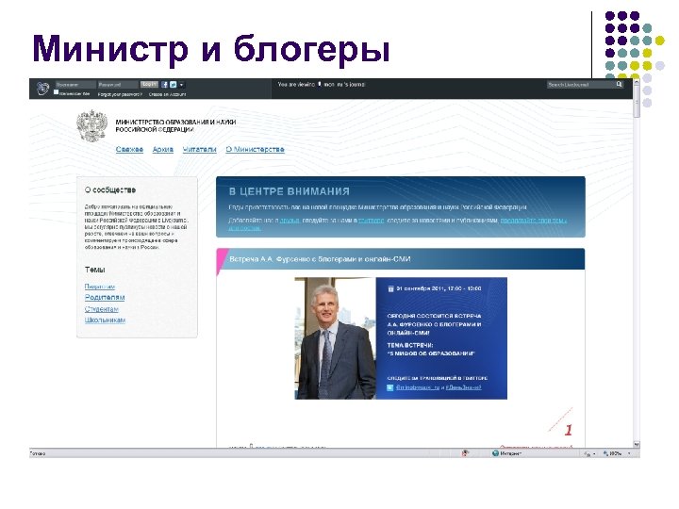The height and width of the screenshot is (509, 679).
Task: Open the post title Встреча А.А. Фурсенко с блогерами
Action: [320, 259]
